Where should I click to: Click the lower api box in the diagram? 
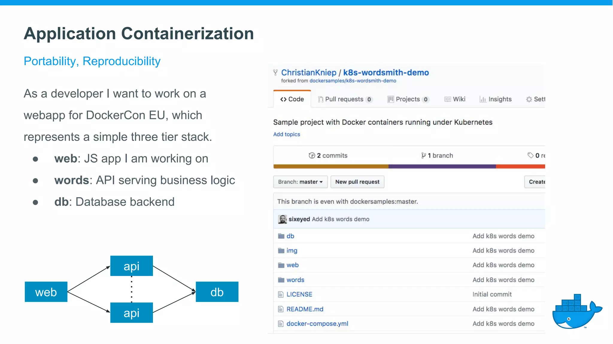pyautogui.click(x=131, y=313)
